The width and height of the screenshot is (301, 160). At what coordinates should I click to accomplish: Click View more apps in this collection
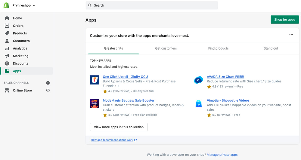tap(119, 127)
